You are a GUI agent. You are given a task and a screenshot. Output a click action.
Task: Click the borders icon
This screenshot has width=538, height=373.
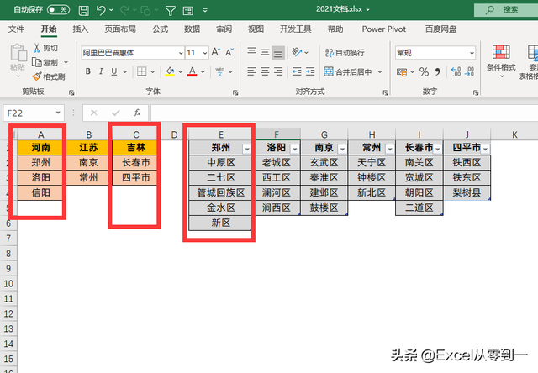142,71
